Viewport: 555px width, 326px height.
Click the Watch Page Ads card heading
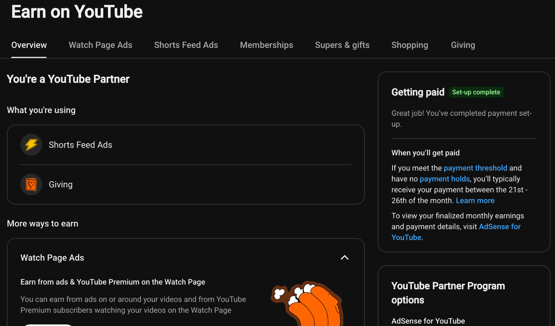coord(52,258)
